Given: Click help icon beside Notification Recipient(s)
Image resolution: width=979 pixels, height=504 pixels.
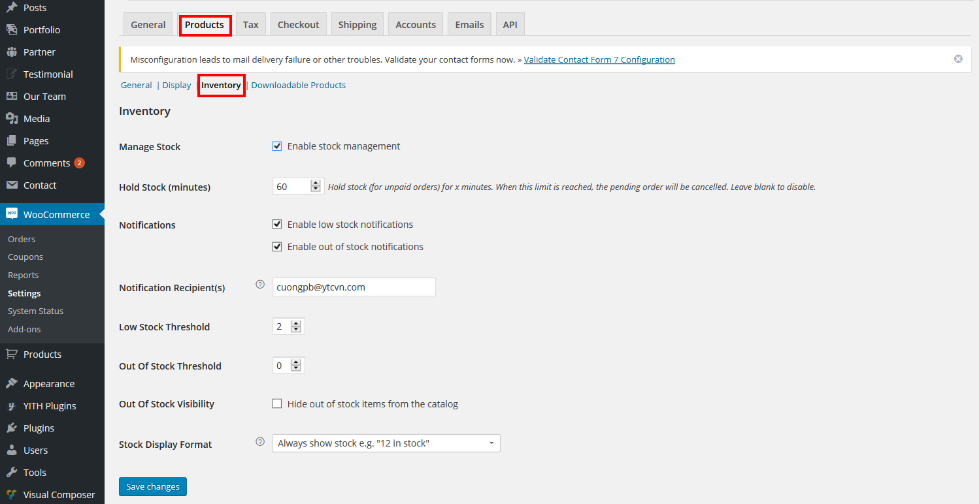Looking at the screenshot, I should click(260, 285).
